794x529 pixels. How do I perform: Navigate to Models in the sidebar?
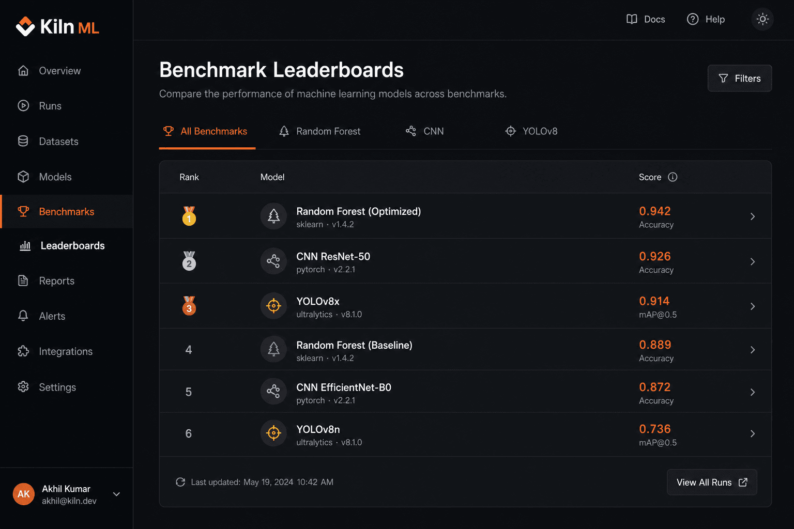(x=66, y=177)
